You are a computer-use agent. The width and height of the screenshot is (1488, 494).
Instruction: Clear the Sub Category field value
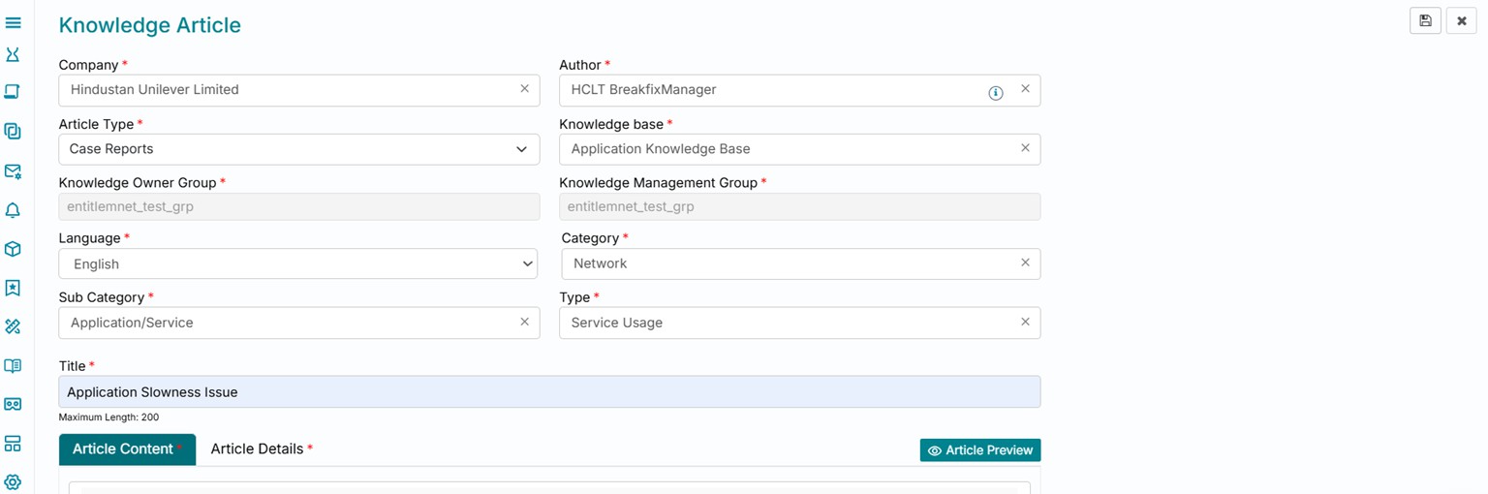(x=524, y=322)
